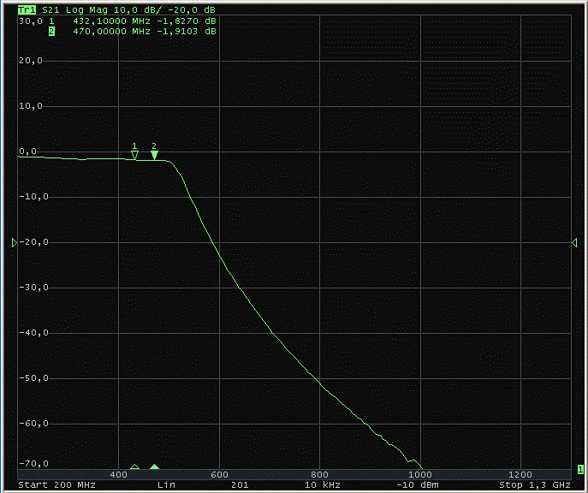Change the Lin sweep type
Image resolution: width=588 pixels, height=493 pixels.
point(166,485)
